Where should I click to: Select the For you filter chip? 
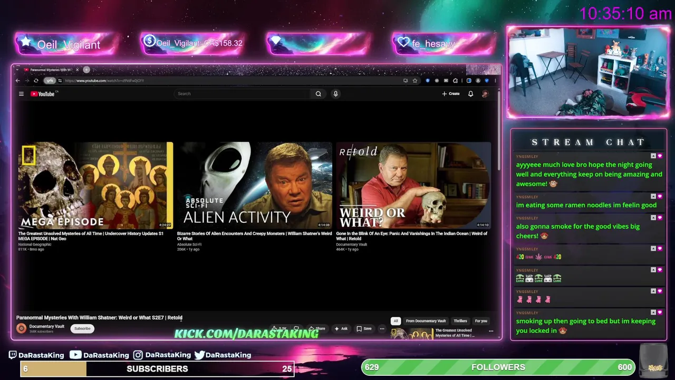pos(481,321)
